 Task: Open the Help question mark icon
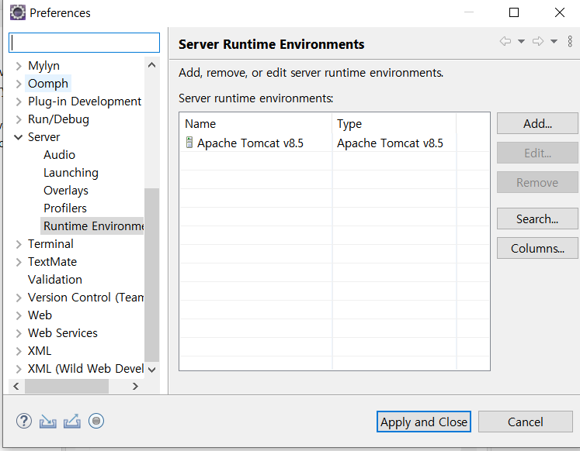tap(24, 421)
